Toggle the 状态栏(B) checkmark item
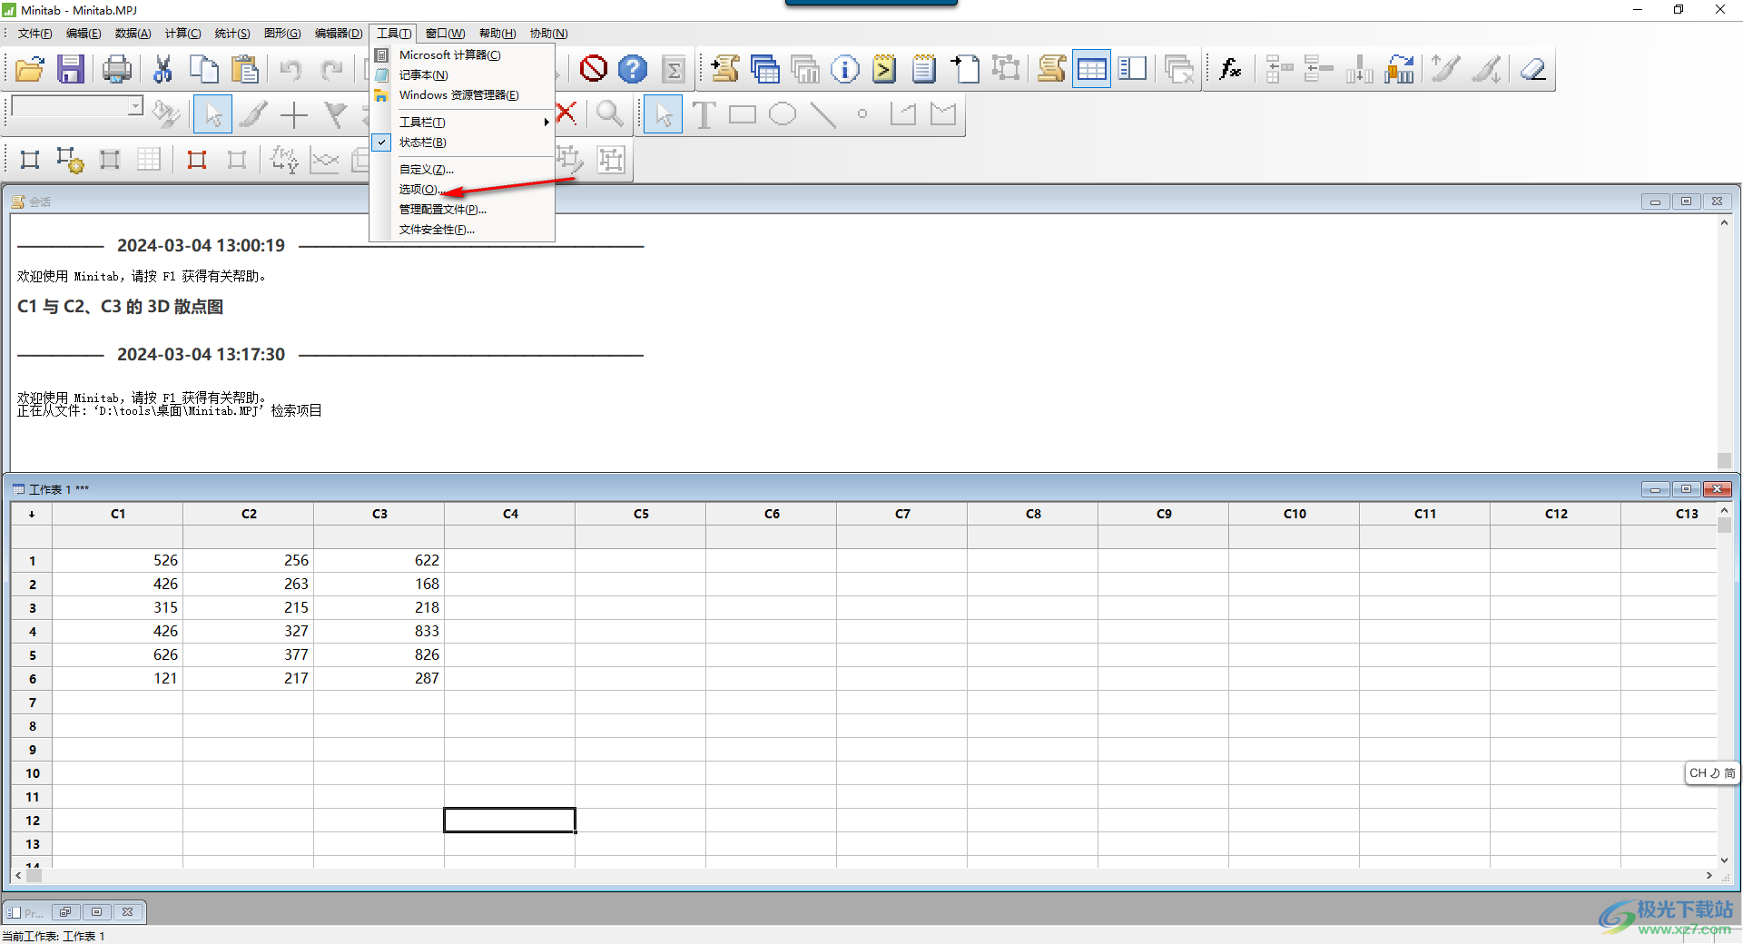The width and height of the screenshot is (1743, 944). click(x=462, y=143)
